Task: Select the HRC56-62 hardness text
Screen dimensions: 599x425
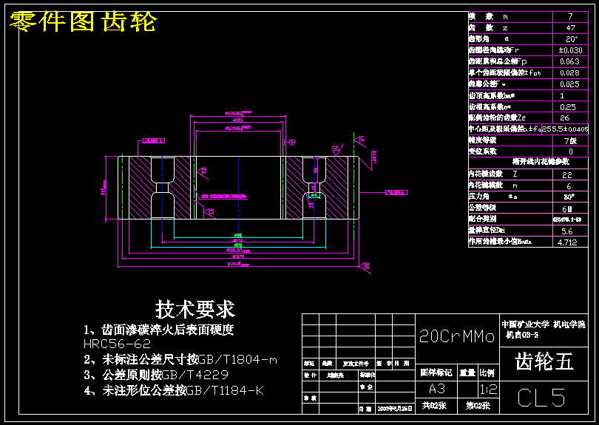Action: coord(118,344)
